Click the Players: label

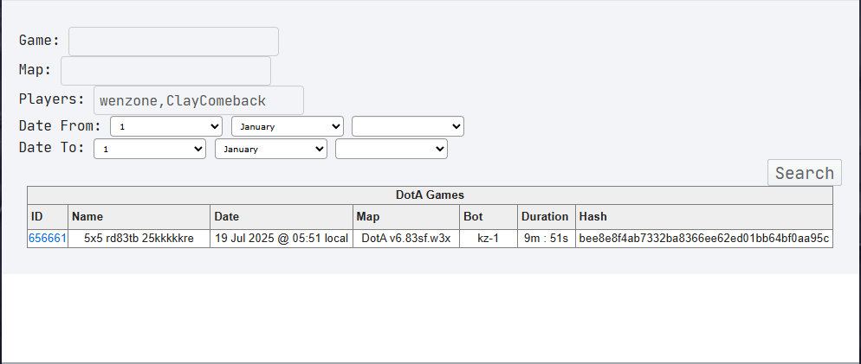[x=52, y=99]
